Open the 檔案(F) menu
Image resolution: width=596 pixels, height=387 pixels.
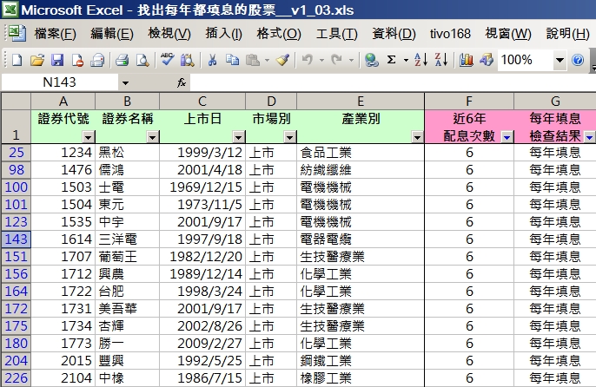tap(55, 34)
